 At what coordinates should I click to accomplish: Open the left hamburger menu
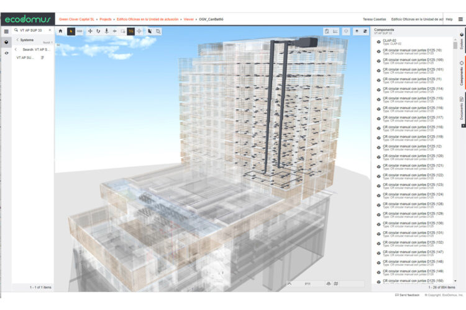coord(6,31)
